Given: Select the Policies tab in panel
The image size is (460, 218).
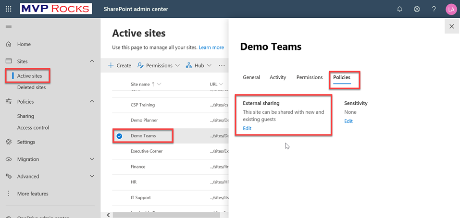Looking at the screenshot, I should point(342,77).
